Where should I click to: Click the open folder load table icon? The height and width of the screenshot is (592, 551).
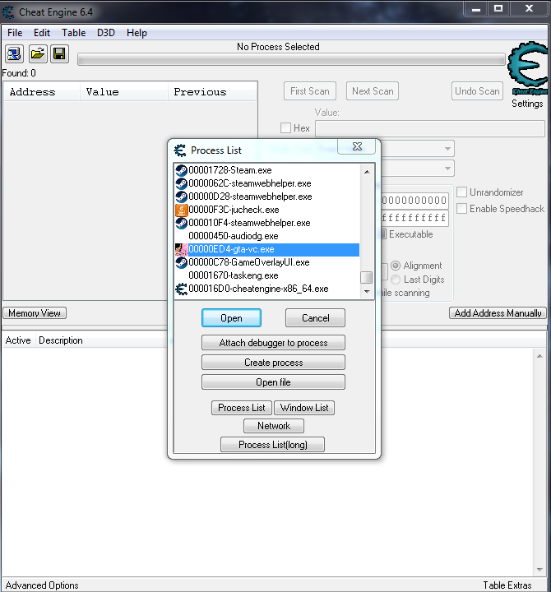37,54
